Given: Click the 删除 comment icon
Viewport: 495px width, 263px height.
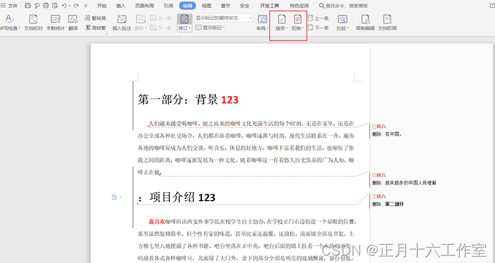Looking at the screenshot, I should 141,19.
